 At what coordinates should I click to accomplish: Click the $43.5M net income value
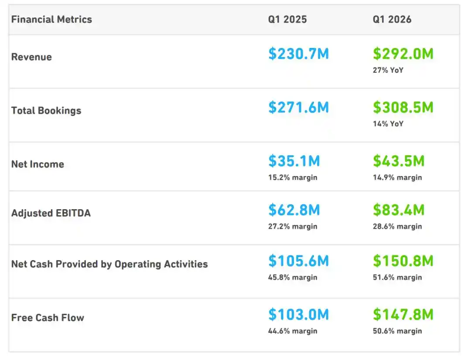tap(399, 161)
